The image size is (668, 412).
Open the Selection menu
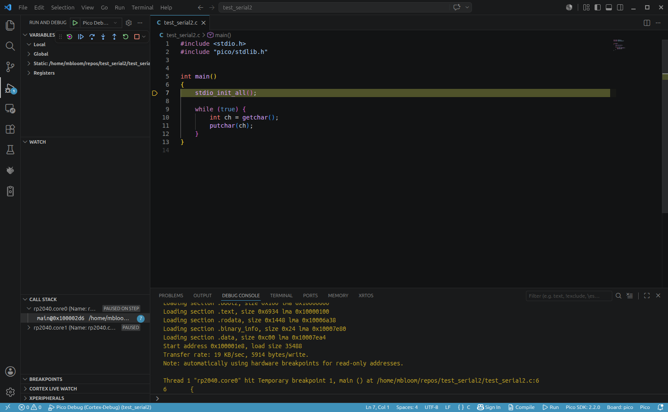[x=63, y=7]
